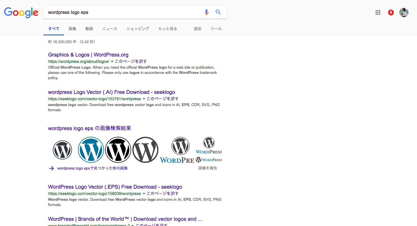
Task: Open first small dark WordPress logo thumbnail
Action: (62, 150)
